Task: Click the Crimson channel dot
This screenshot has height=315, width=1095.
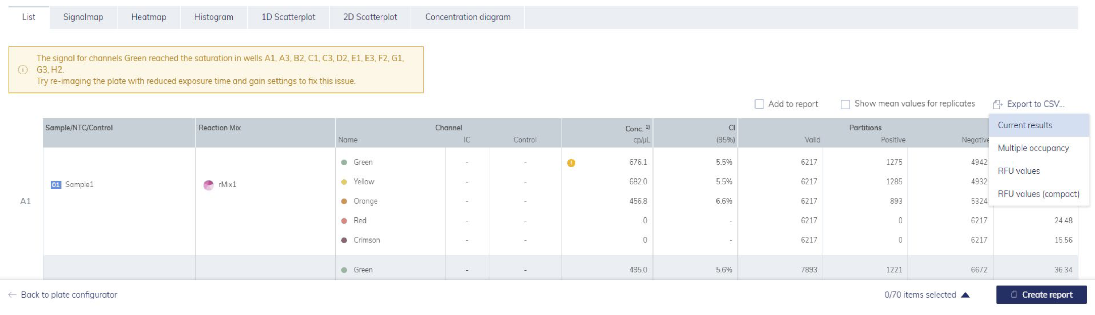Action: [x=344, y=240]
